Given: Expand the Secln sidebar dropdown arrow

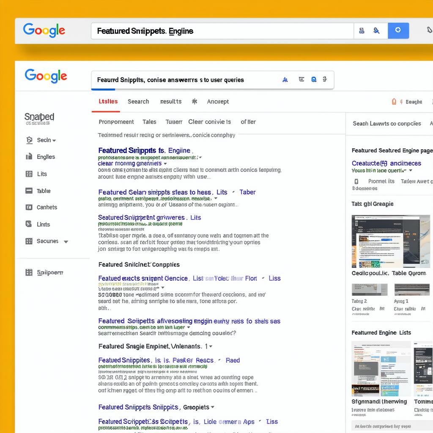Looking at the screenshot, I should coord(54,140).
